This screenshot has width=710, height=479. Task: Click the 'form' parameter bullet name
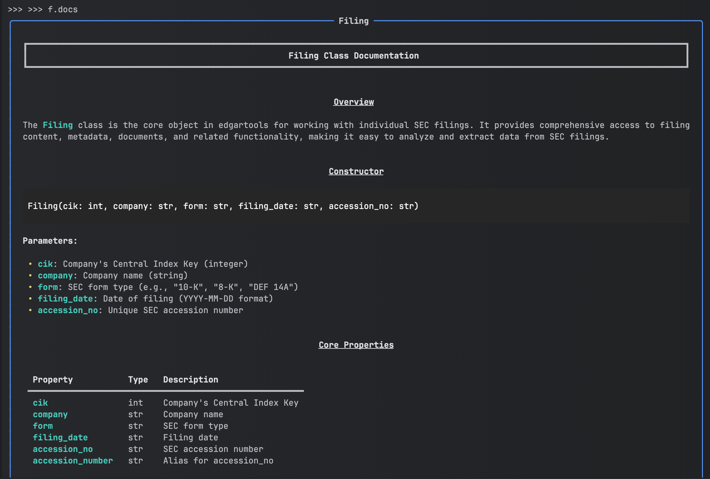pos(48,287)
